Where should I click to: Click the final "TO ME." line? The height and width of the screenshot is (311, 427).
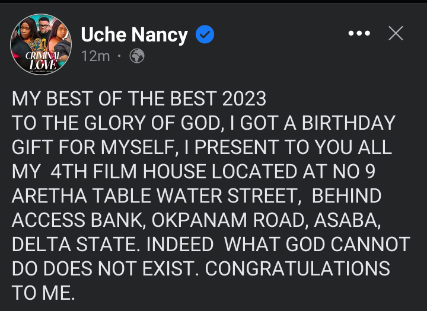click(43, 293)
